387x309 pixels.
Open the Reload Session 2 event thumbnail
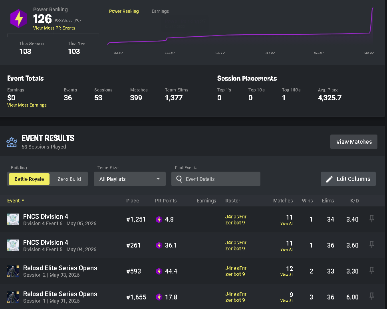[13, 271]
